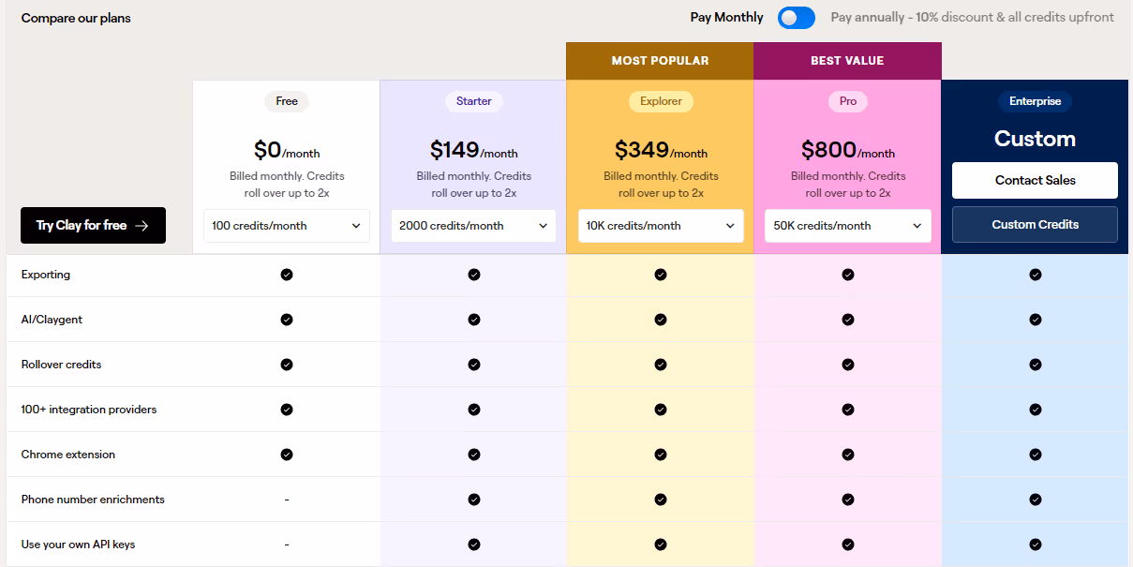Open the 100 credits/month dropdown for Free plan
This screenshot has height=567, width=1133.
click(286, 226)
